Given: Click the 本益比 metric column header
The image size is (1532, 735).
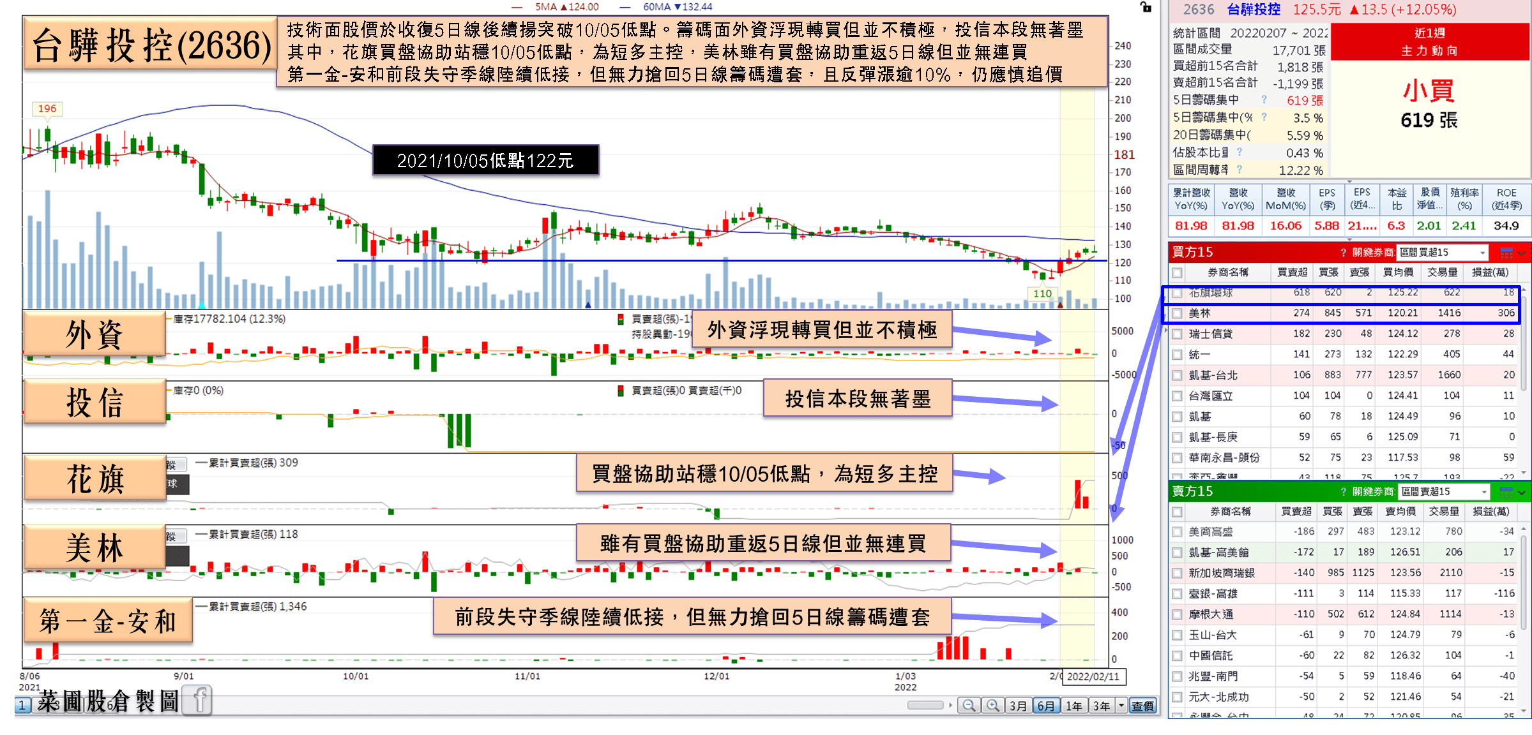Looking at the screenshot, I should click(1397, 199).
